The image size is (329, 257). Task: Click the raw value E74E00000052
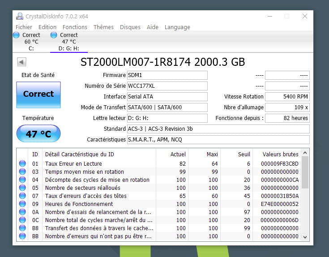(279, 204)
